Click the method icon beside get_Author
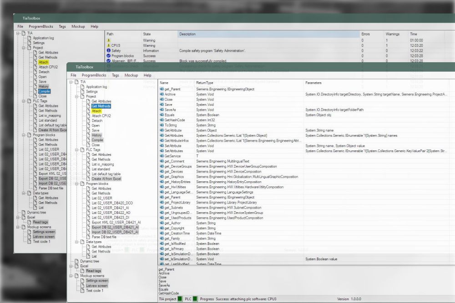 coord(162,223)
